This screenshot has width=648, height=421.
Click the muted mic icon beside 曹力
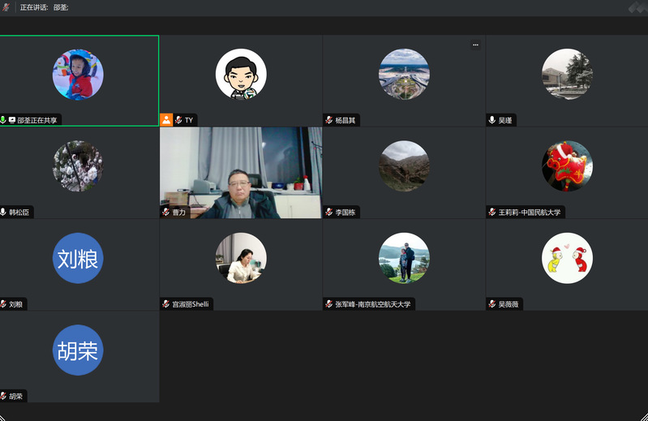[x=166, y=213]
